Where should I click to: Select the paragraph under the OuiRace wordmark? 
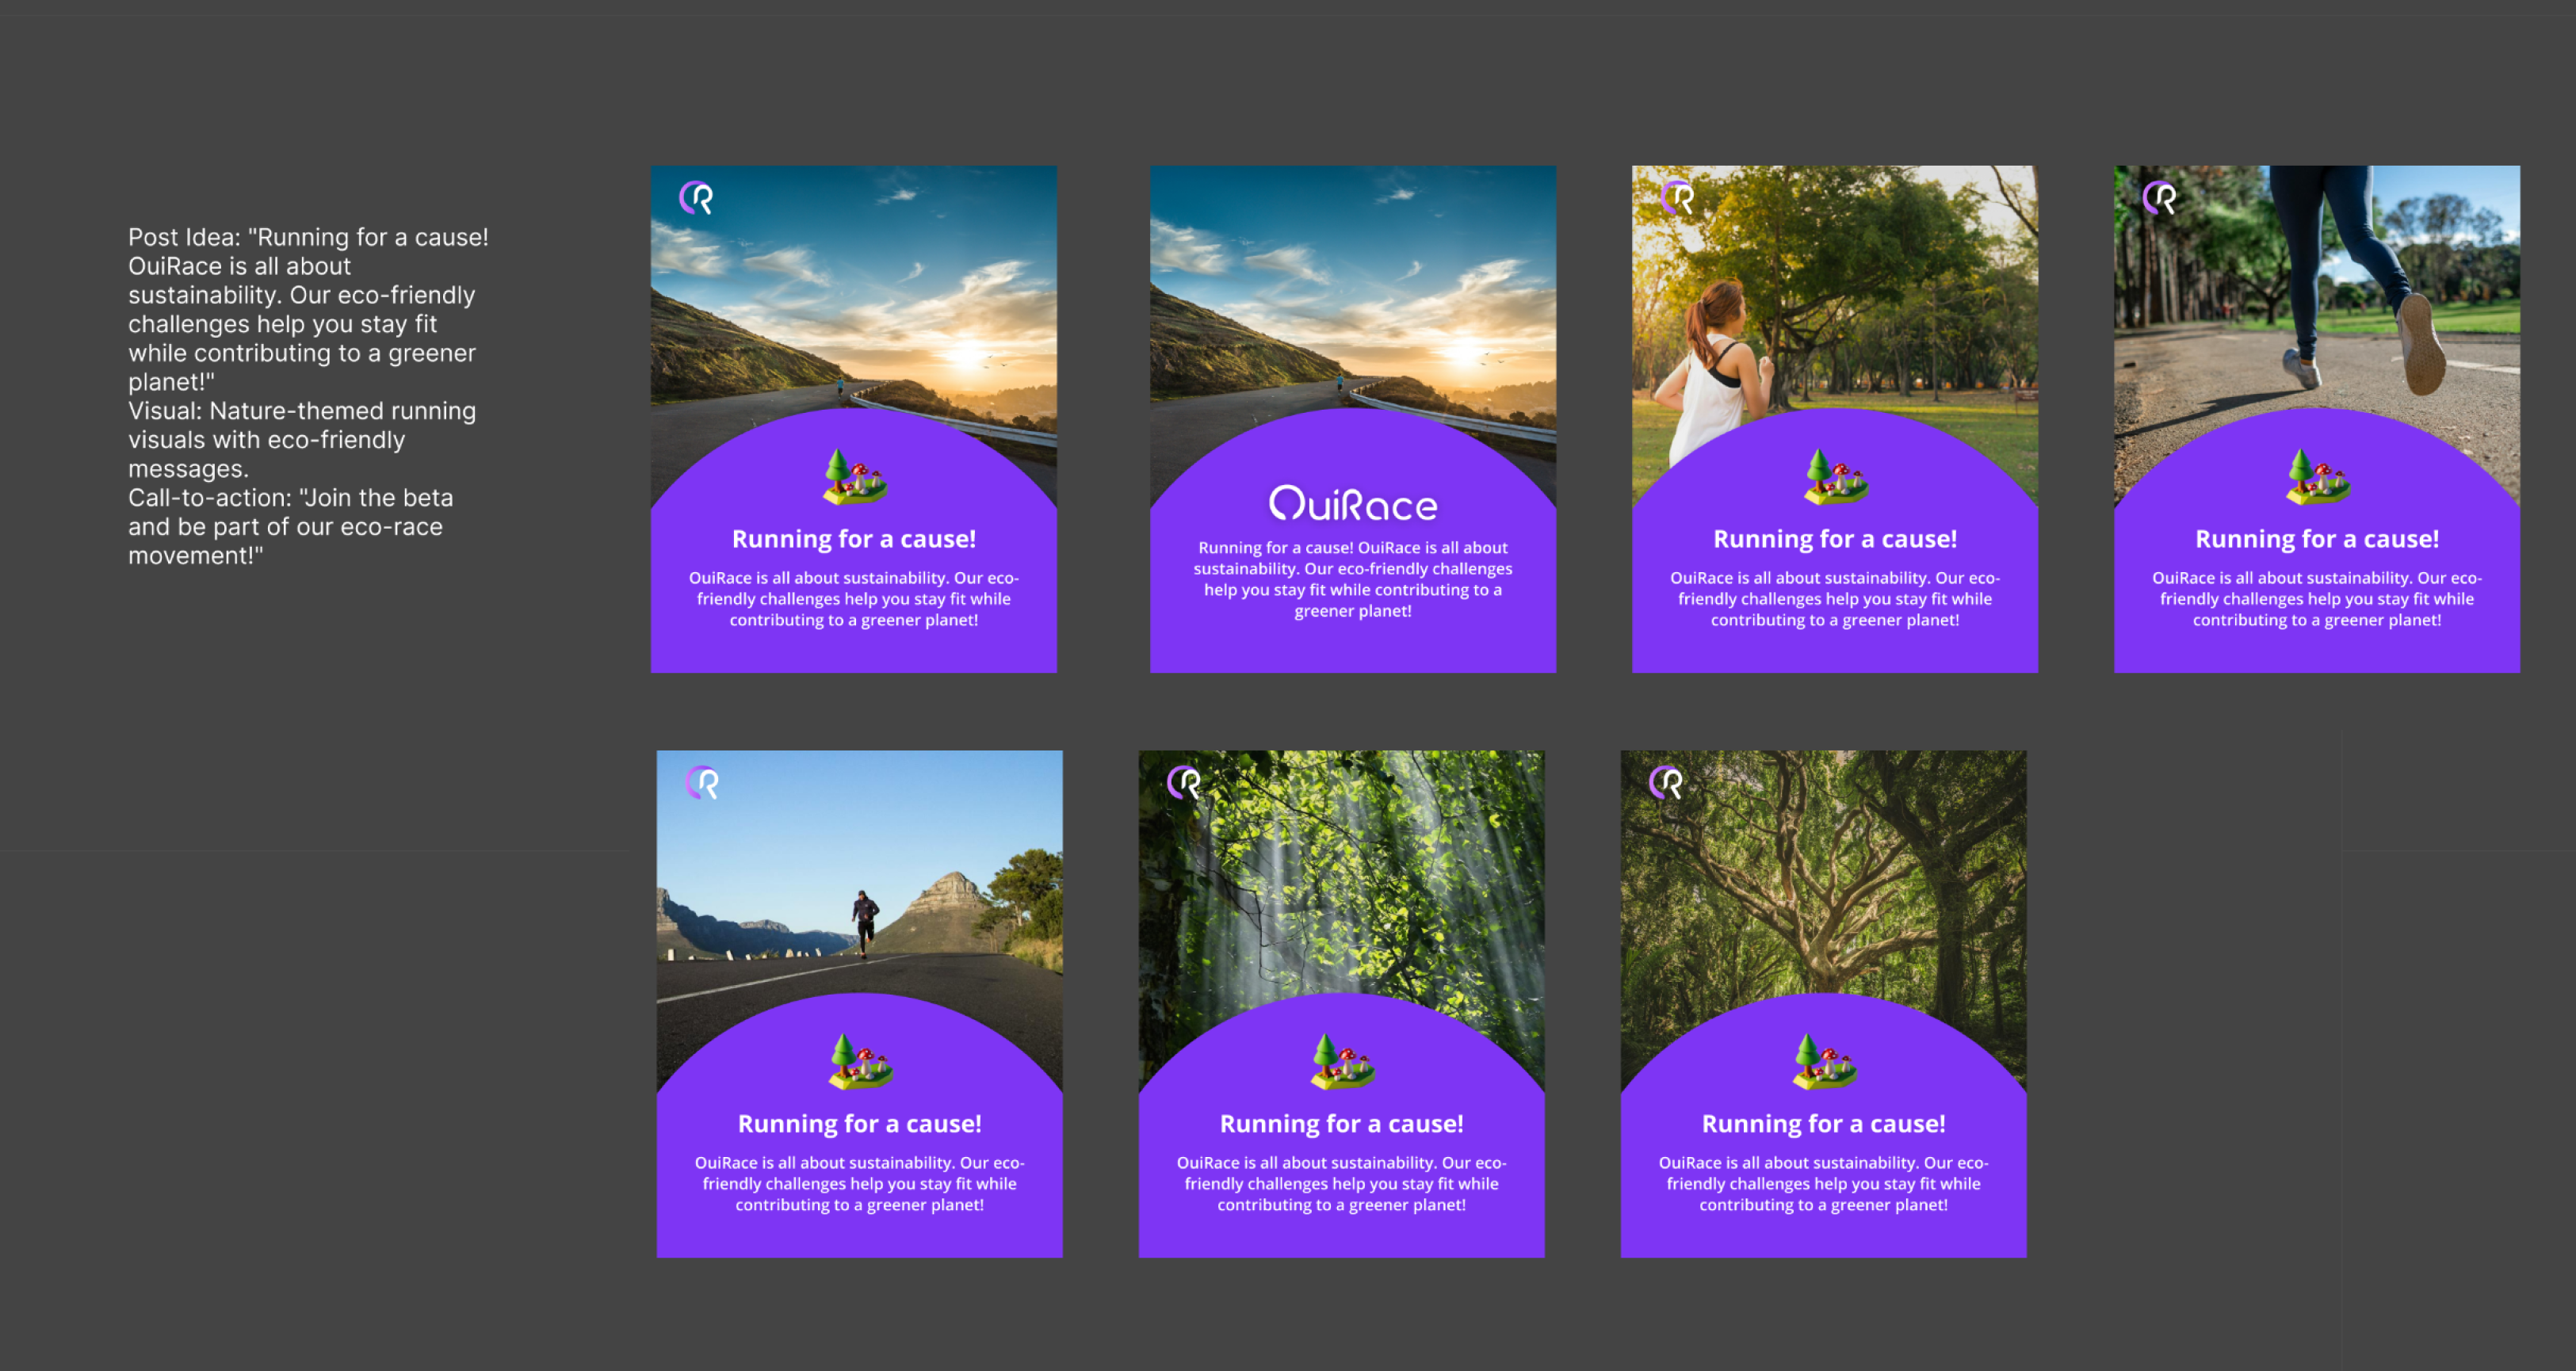click(1353, 579)
